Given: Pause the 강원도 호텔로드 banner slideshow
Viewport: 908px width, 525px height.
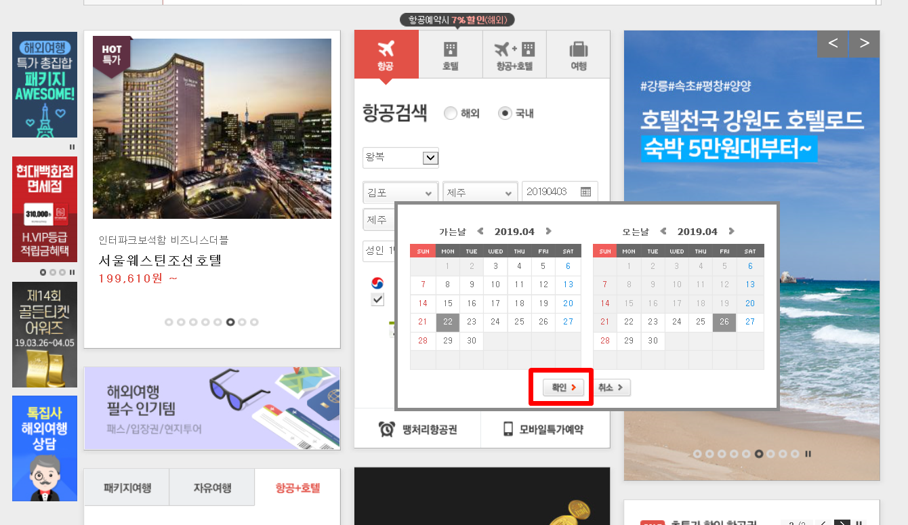Looking at the screenshot, I should tap(808, 454).
